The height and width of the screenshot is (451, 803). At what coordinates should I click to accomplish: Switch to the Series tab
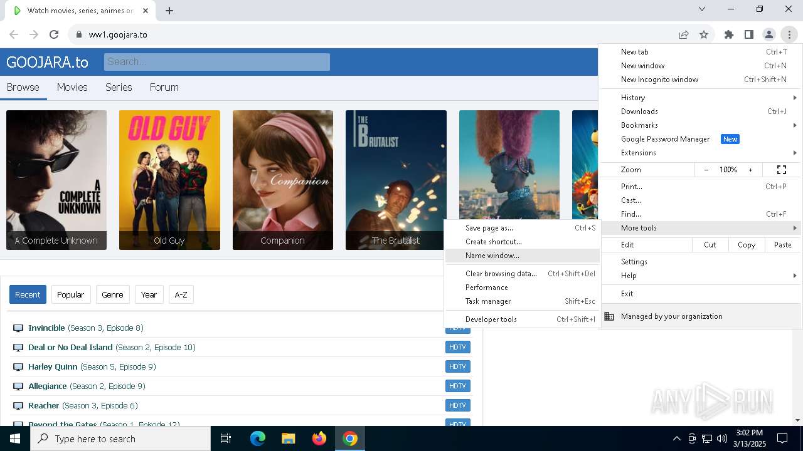(x=119, y=88)
